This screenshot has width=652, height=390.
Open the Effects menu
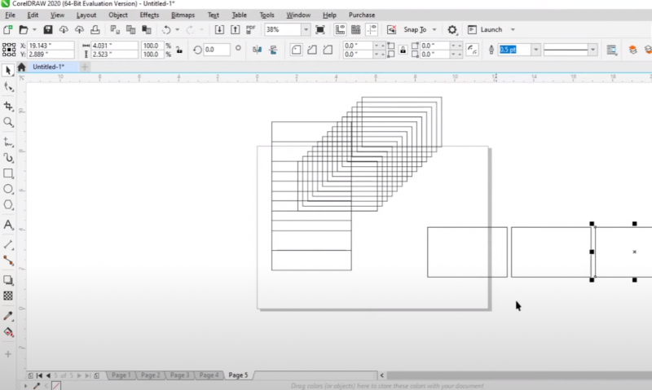click(149, 15)
